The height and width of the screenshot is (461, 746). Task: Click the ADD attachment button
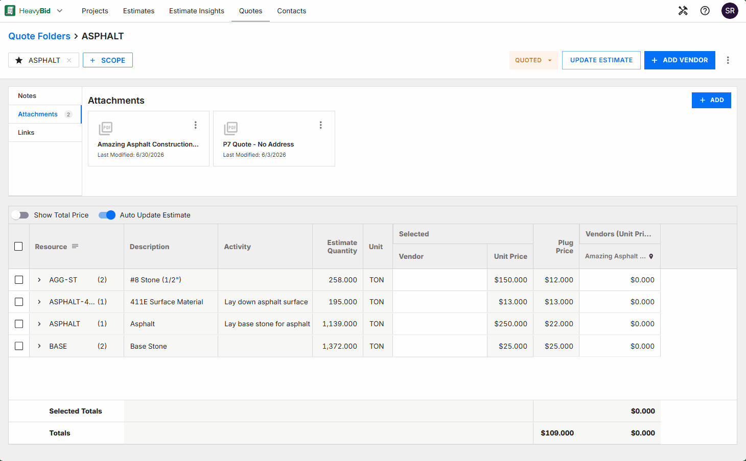click(711, 100)
